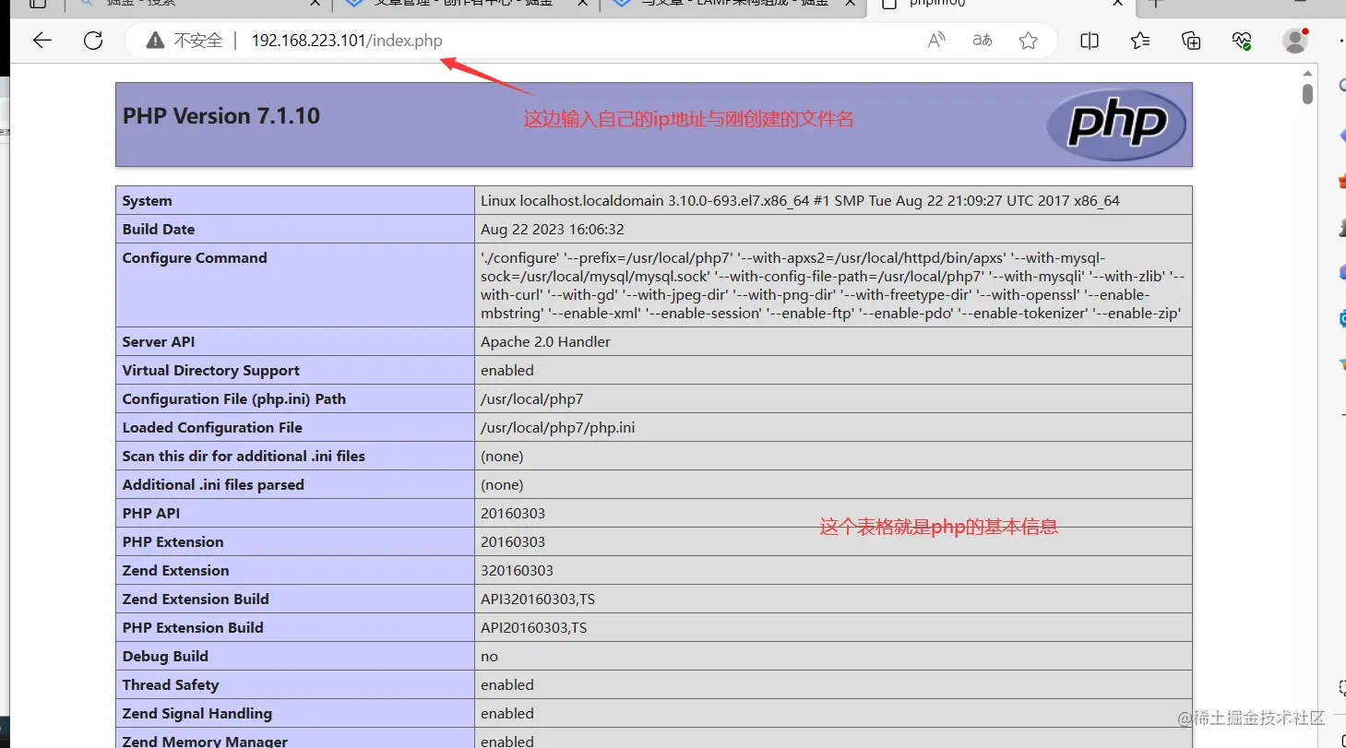Select the Linux localhost.localdomain system value
This screenshot has width=1346, height=748.
(x=800, y=201)
